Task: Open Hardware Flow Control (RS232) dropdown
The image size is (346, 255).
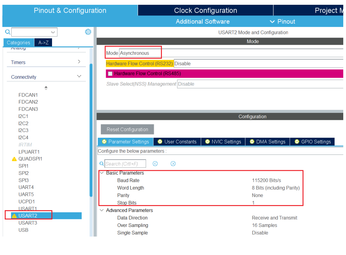Action: point(258,64)
